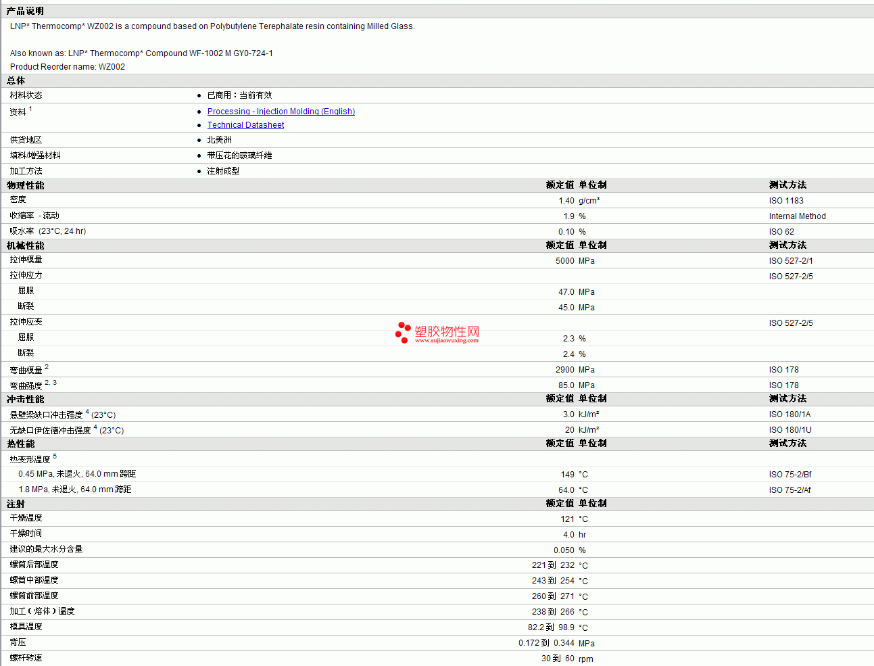Click the 物理性能 section header
The height and width of the screenshot is (666, 874).
click(25, 185)
